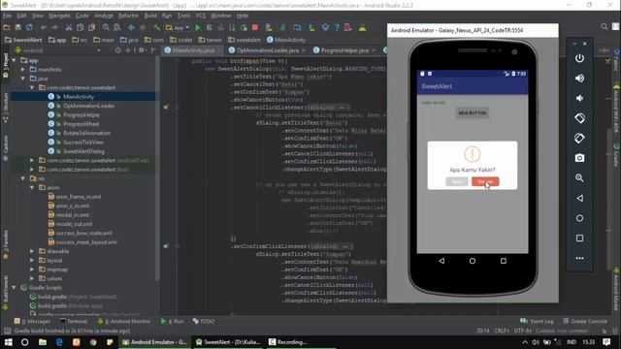Click the Make Project hammer icon
Screen dimensions: 621x349
157,28
